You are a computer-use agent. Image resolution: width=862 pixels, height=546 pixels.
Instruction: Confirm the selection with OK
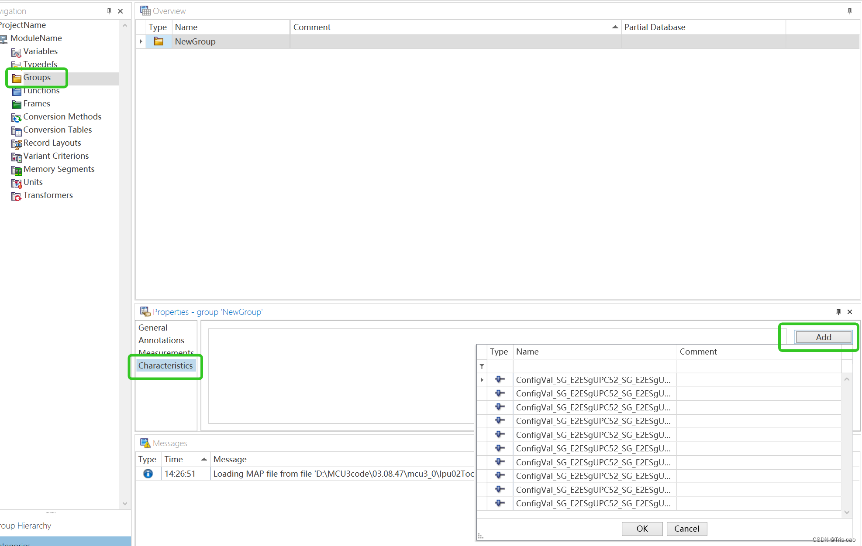[642, 529]
